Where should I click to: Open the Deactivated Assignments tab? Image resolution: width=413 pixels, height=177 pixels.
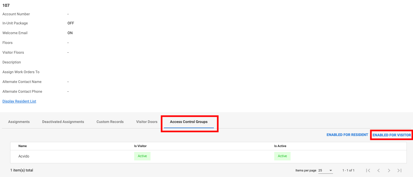63,122
